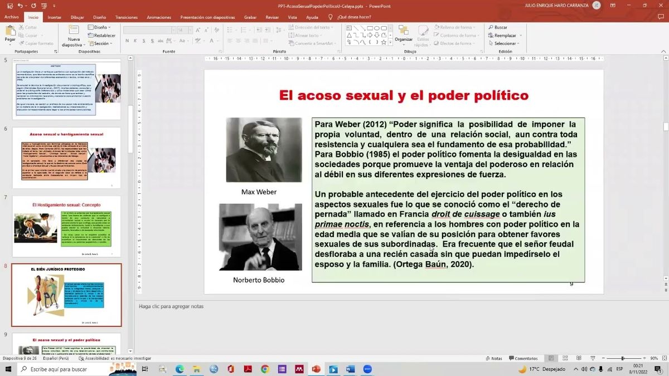The width and height of the screenshot is (669, 376).
Task: Toggle text shadow formatting
Action: 151,41
